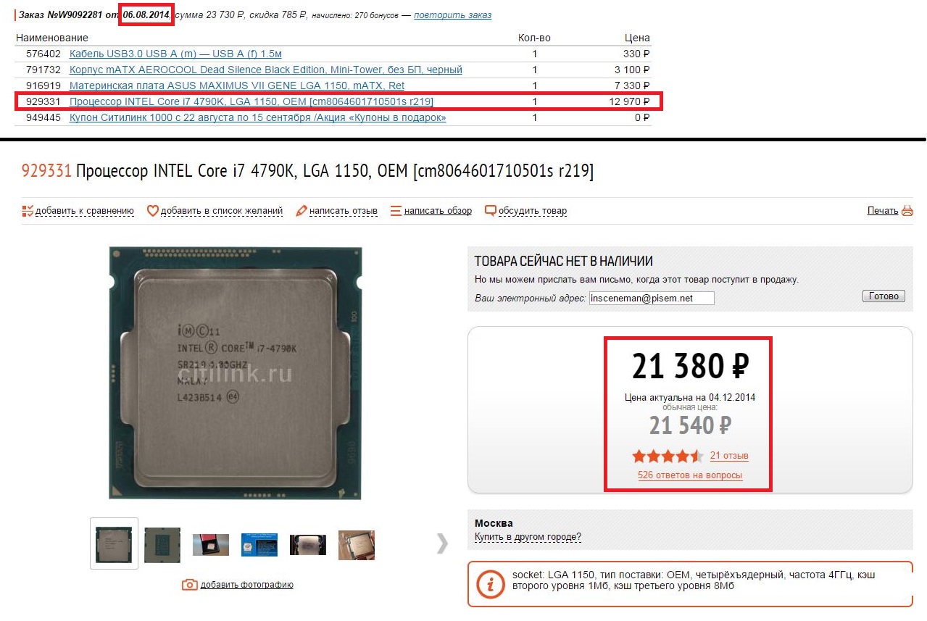Open the ASUS MAXIMUS VII GENE motherboard link
927x621 pixels.
[237, 86]
